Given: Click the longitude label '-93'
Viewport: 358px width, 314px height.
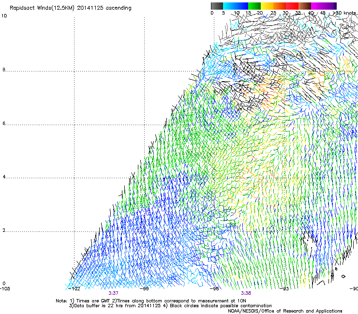Looking at the screenshot, I should click(284, 289).
